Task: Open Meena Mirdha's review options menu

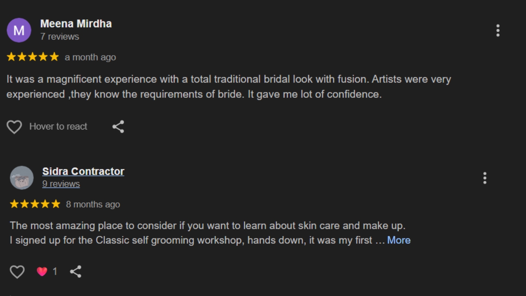Action: [x=498, y=30]
